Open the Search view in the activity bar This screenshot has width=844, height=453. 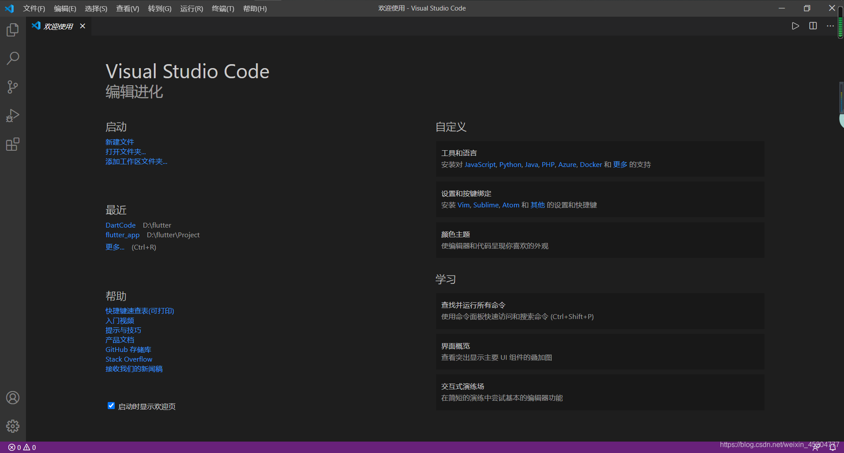point(13,58)
